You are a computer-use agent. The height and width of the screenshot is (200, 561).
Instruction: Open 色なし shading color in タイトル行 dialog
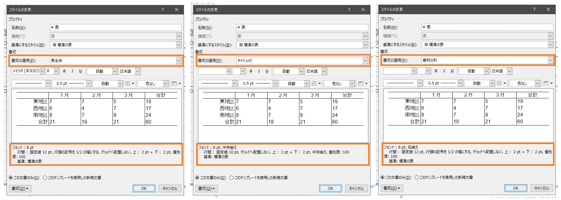pos(340,84)
